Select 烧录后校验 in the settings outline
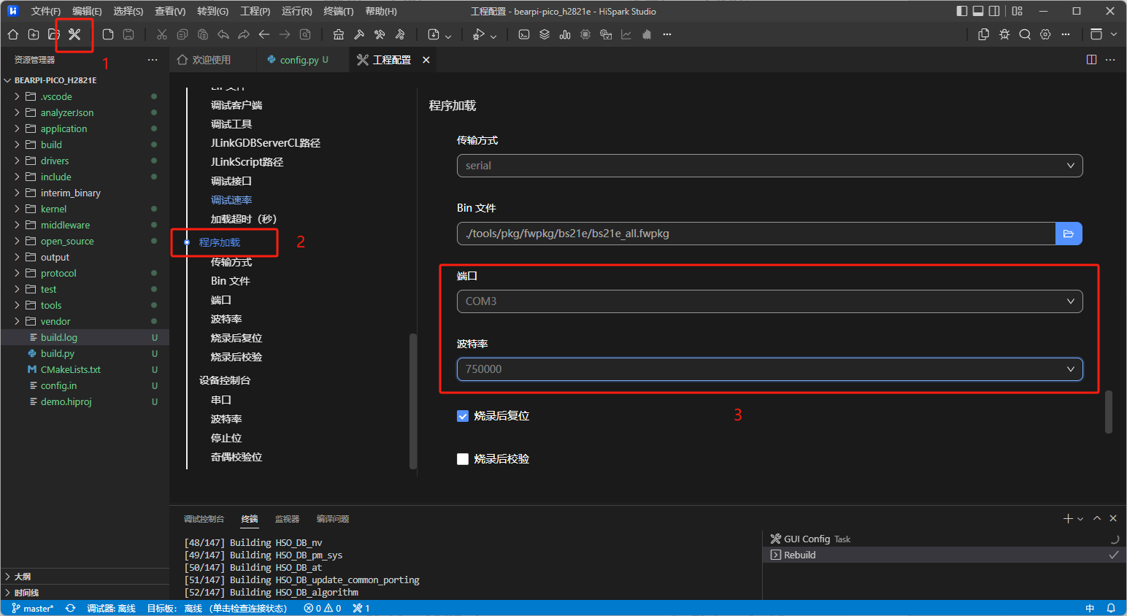This screenshot has width=1127, height=616. pyautogui.click(x=236, y=357)
